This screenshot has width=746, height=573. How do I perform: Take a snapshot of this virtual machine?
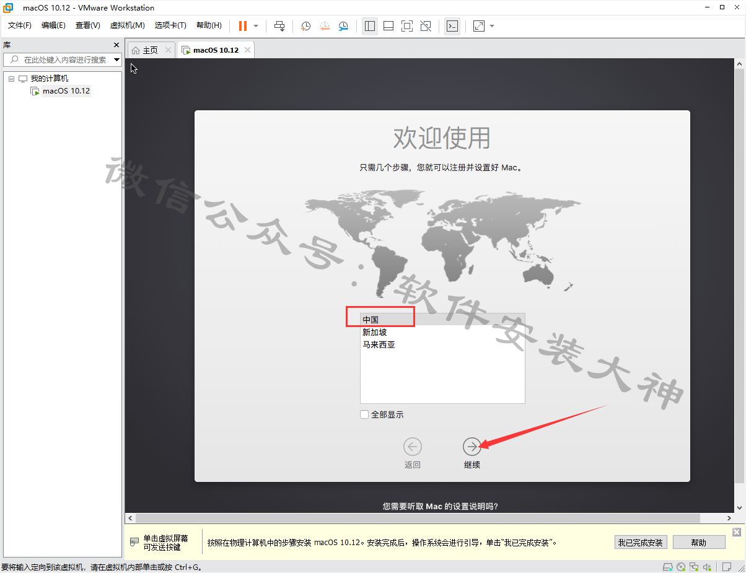coord(305,26)
